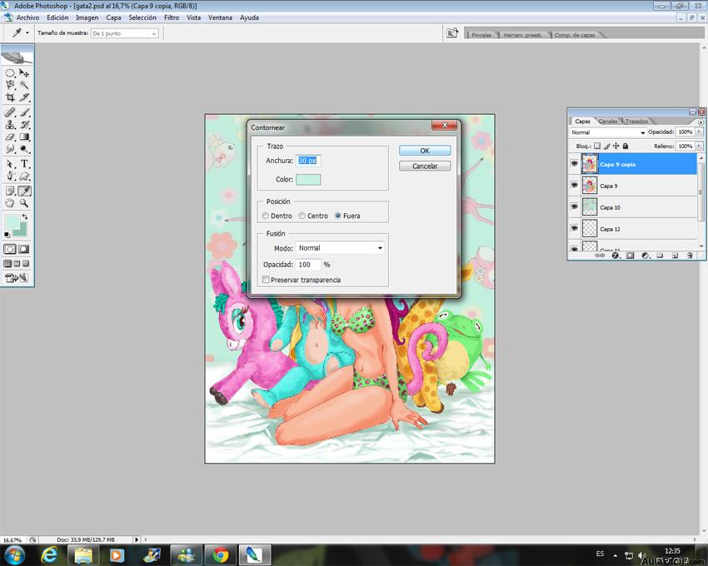Click Cancelar in Contornear dialog

(x=425, y=166)
